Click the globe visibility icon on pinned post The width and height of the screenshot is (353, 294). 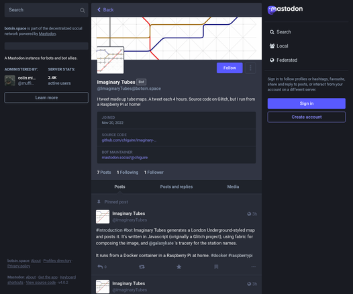[249, 214]
